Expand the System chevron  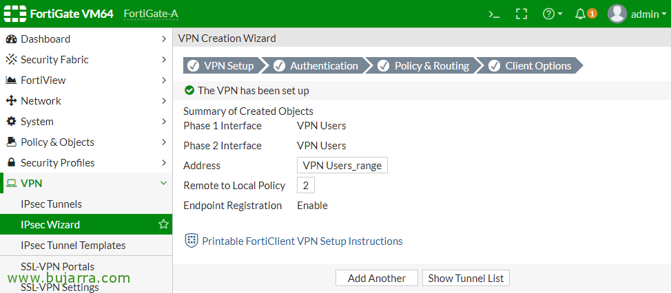pos(164,121)
